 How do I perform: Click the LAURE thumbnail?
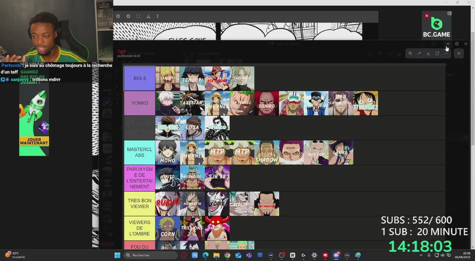[x=341, y=153]
